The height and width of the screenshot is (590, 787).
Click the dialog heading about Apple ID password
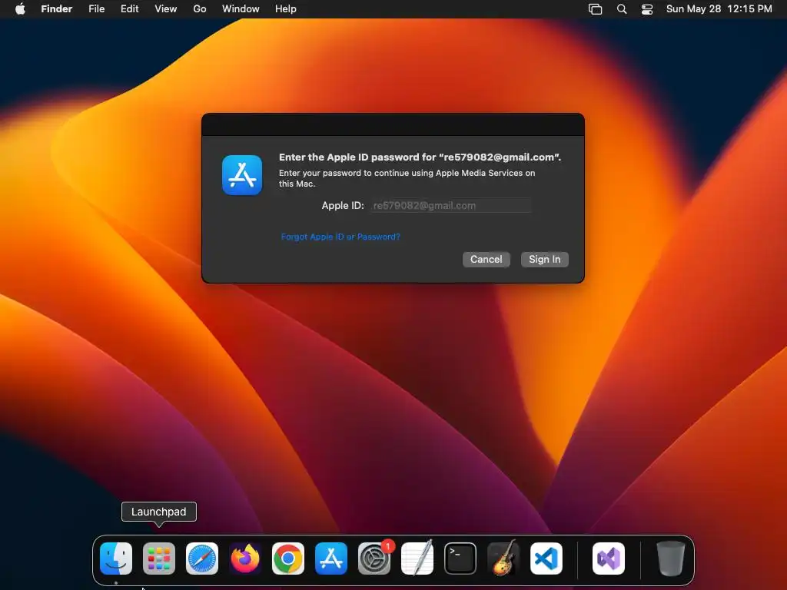(x=420, y=157)
